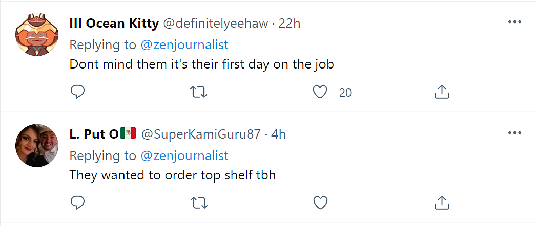Open the @definitelyeehaw handle

tap(216, 24)
